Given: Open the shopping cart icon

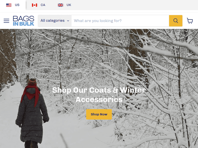Looking at the screenshot, I should (190, 21).
